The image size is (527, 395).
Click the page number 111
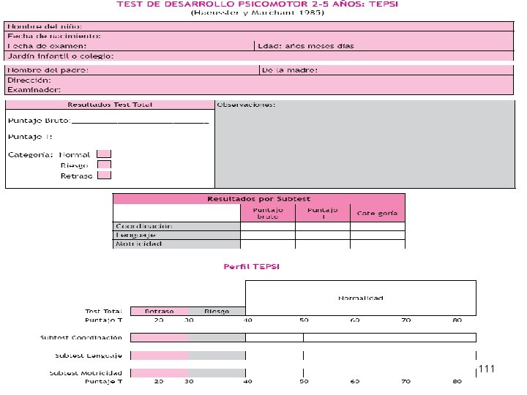(x=486, y=369)
